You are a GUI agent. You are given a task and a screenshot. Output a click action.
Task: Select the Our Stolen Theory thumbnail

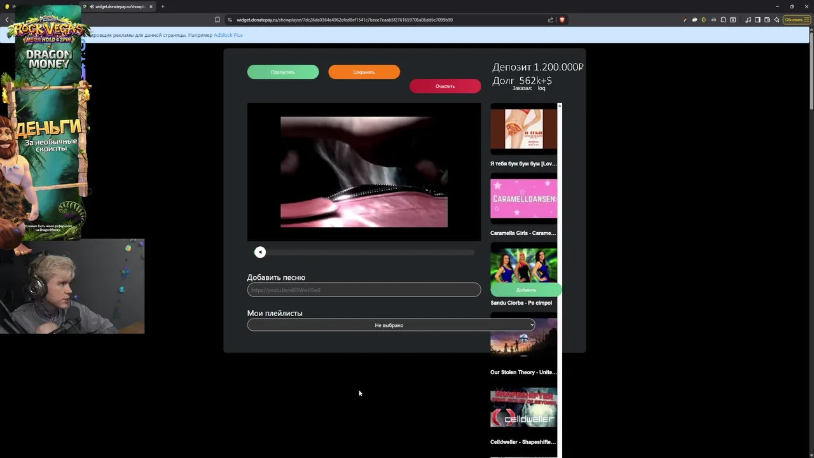click(x=523, y=338)
